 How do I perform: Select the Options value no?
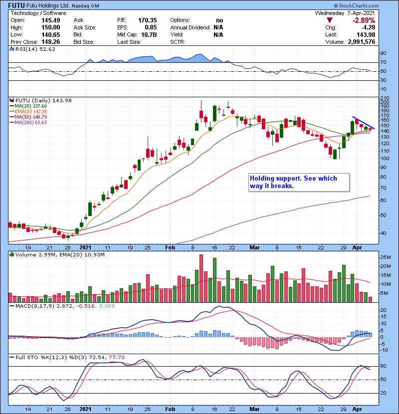coord(219,20)
